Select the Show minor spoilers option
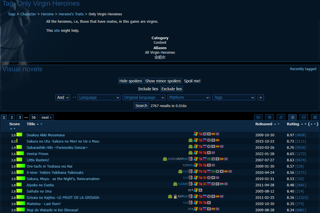 163,81
